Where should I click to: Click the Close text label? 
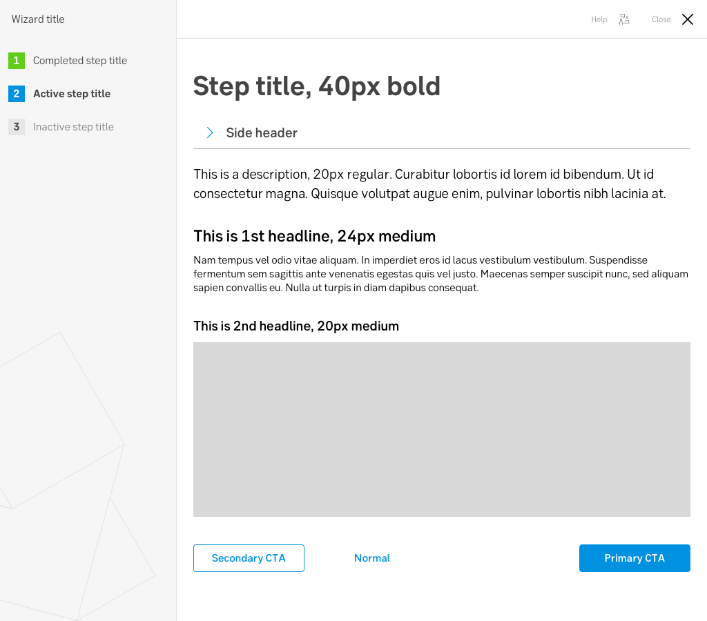point(660,19)
